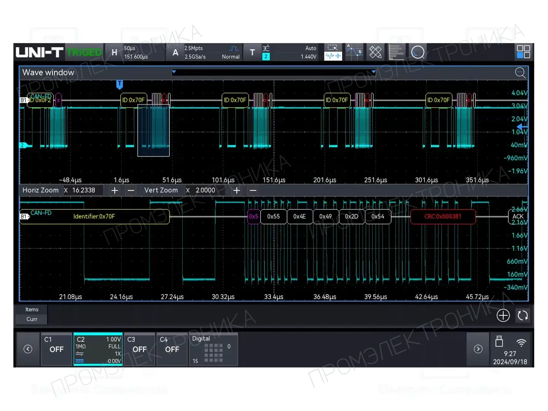The width and height of the screenshot is (548, 411).
Task: Open the trigger T settings panel
Action: pos(281,52)
